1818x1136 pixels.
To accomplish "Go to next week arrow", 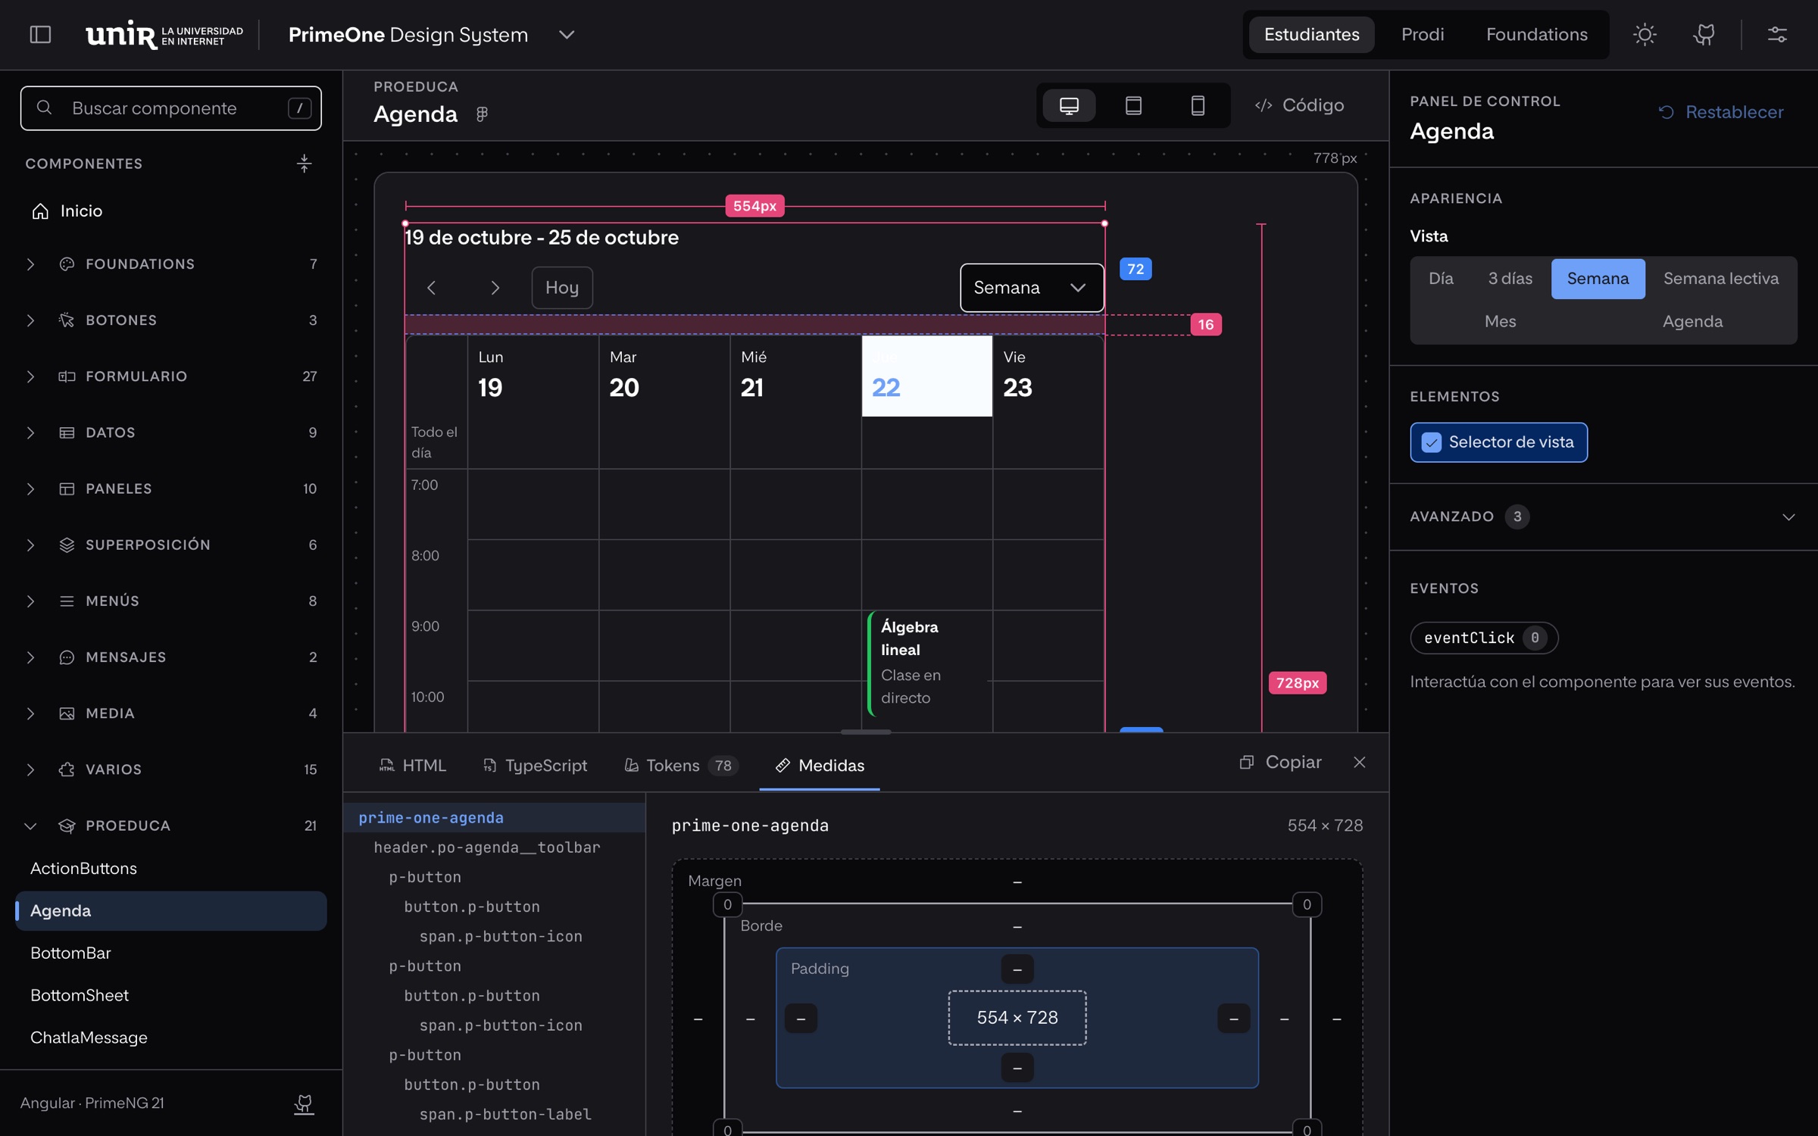I will coord(495,288).
